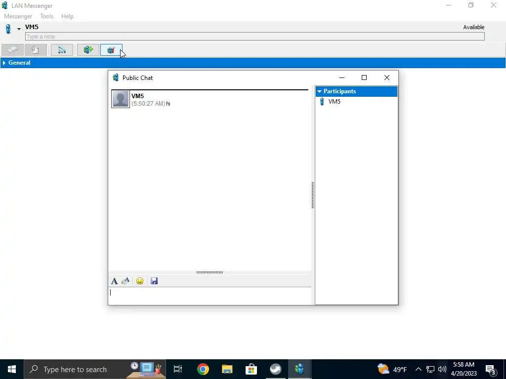Click the chat message input box
The image size is (506, 379).
tap(210, 296)
